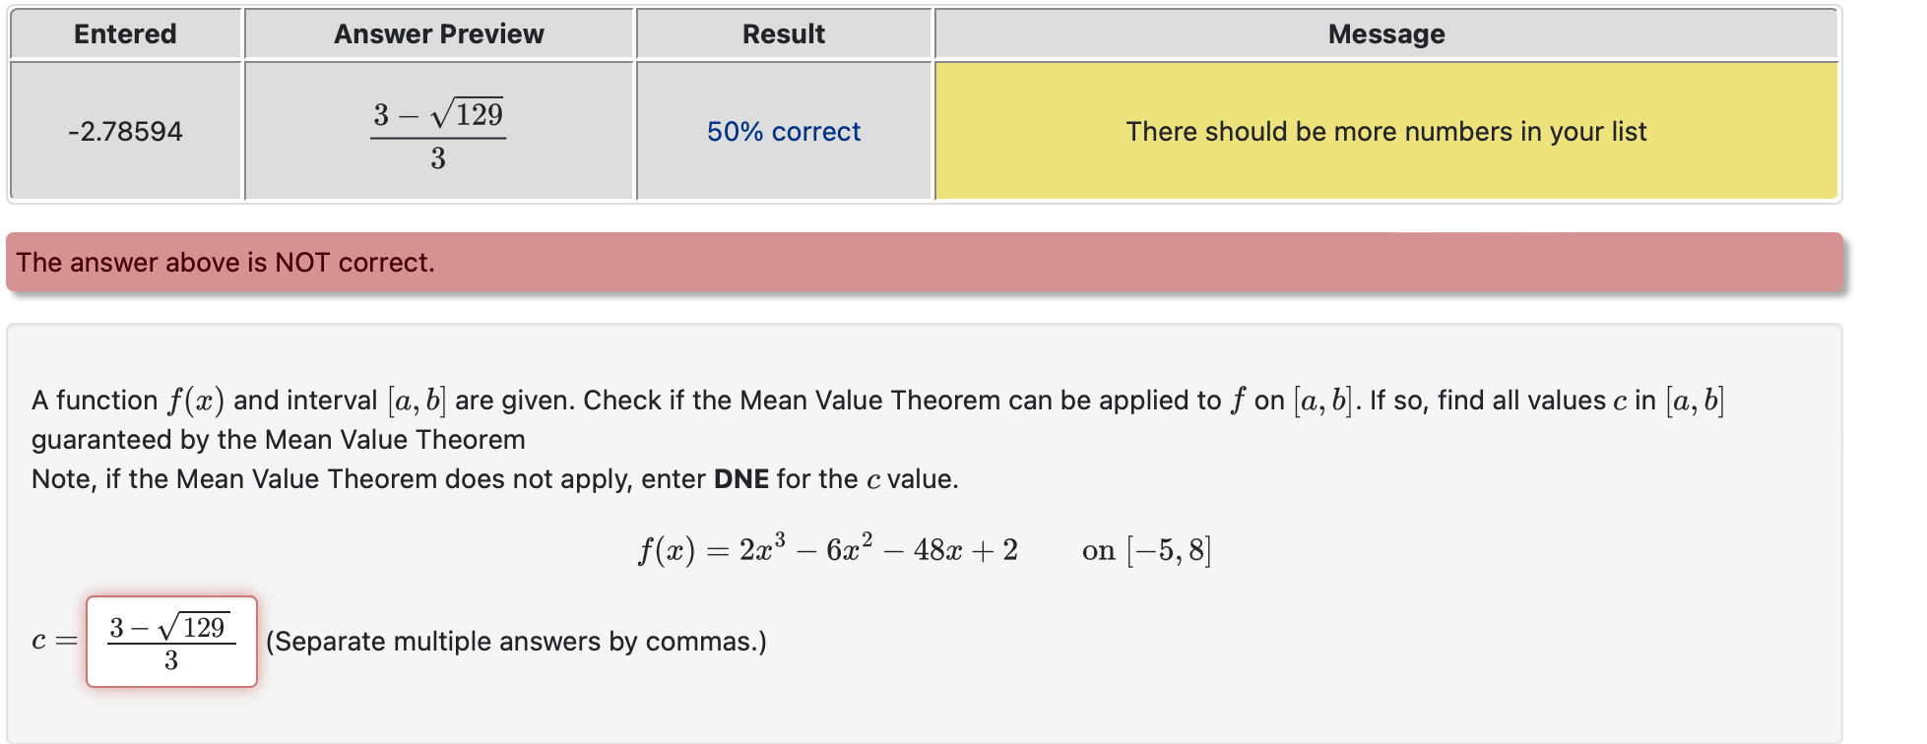Click the DNE instruction line
Image resolution: width=1927 pixels, height=744 pixels.
pos(492,479)
